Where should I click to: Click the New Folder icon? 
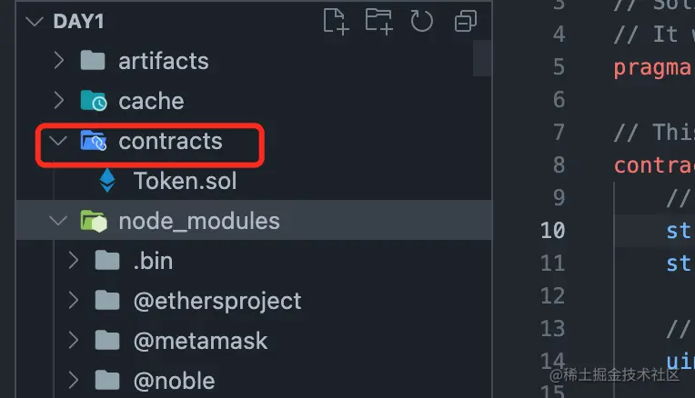click(379, 21)
